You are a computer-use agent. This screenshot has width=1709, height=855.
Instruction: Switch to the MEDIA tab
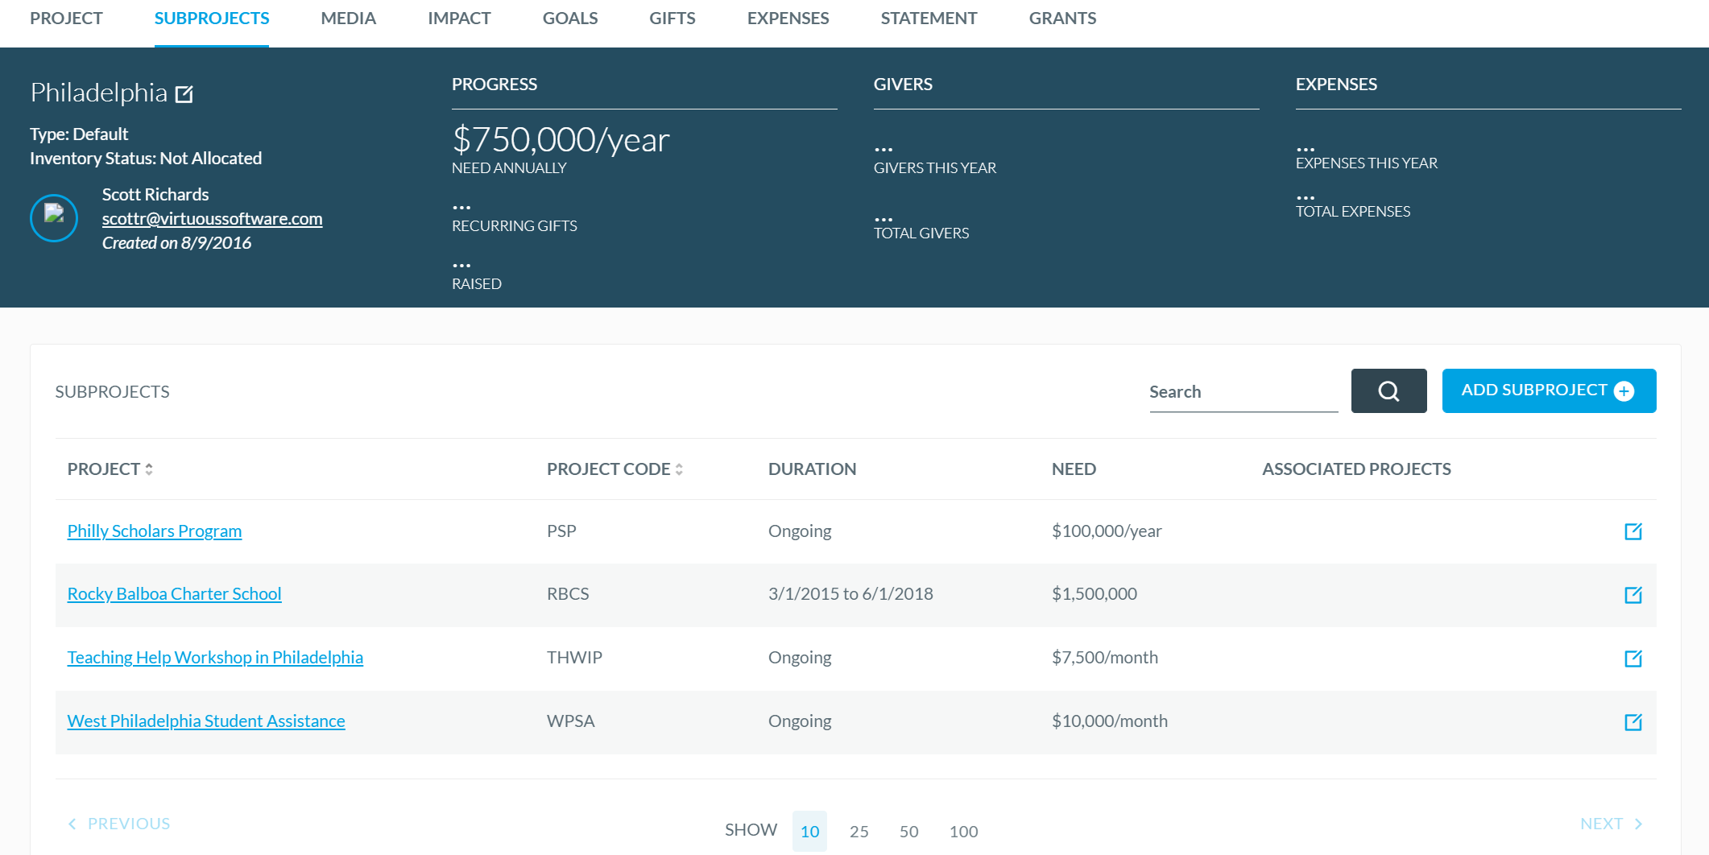349,19
